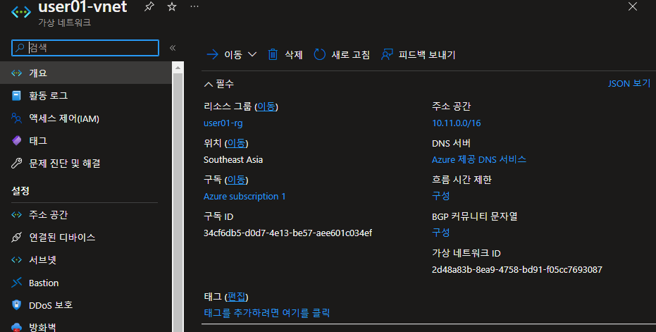Screen dimensions: 656x332
Task: Click the 문제 진단 및 해결 wrench icon
Action: coord(16,164)
